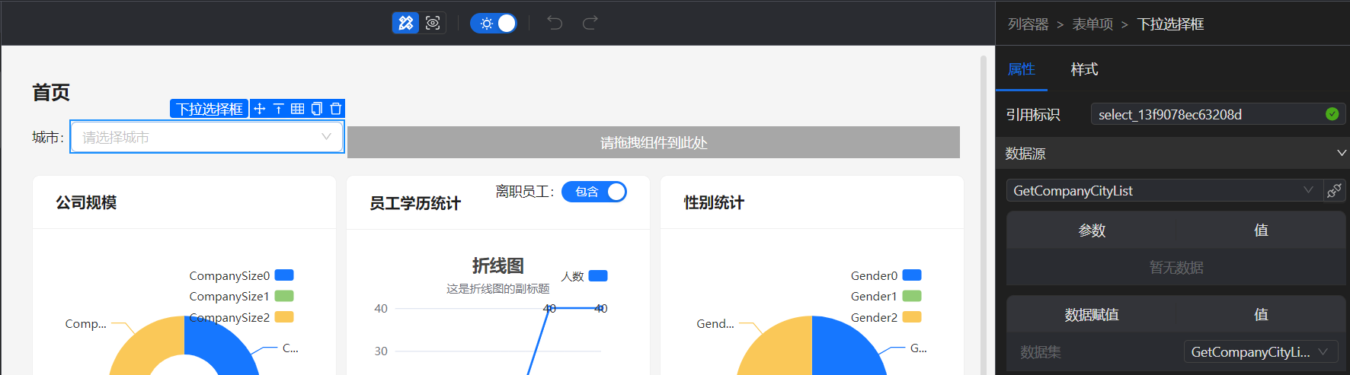Viewport: 1350px width, 375px height.
Task: Click the unlink icon beside data source
Action: pos(1334,190)
